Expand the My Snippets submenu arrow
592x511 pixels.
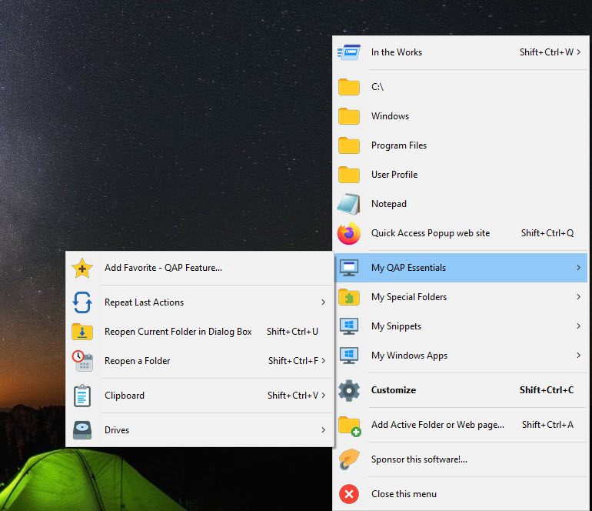coord(578,326)
